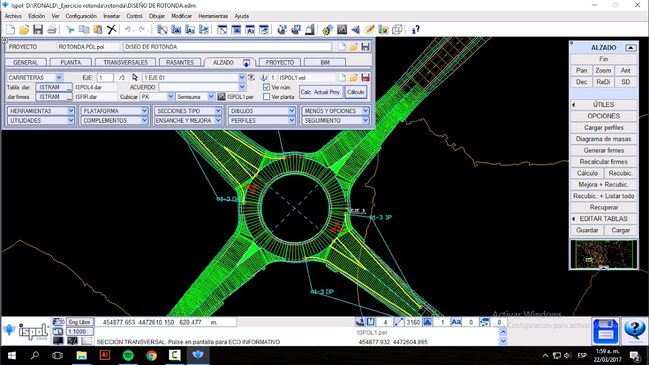Screen dimensions: 649x365
Task: Open a file using the main toolbar folder icon
Action: pos(24,30)
